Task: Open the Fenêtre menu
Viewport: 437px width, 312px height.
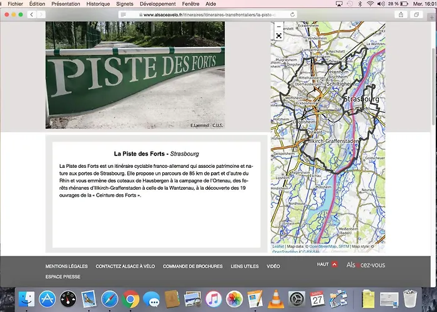Action: (x=190, y=4)
